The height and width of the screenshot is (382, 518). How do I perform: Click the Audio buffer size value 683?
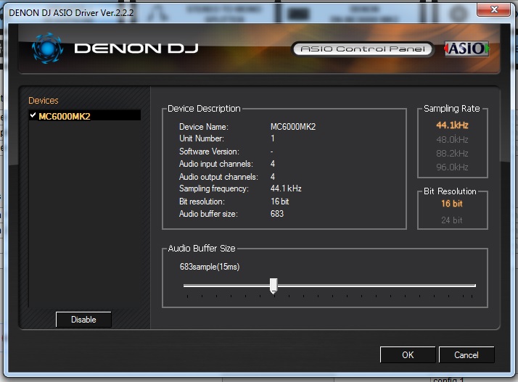[277, 214]
